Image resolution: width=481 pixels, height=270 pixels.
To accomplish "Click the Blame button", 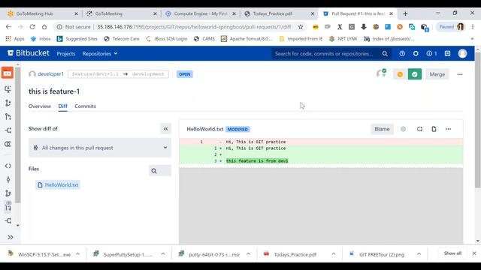I will pyautogui.click(x=382, y=129).
